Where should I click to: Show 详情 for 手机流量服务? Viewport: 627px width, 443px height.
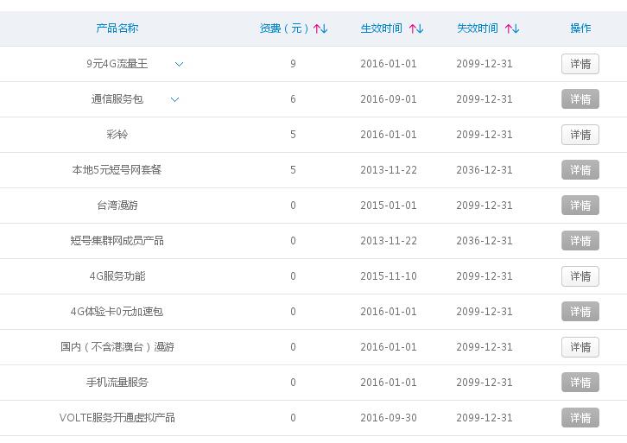[x=579, y=383]
